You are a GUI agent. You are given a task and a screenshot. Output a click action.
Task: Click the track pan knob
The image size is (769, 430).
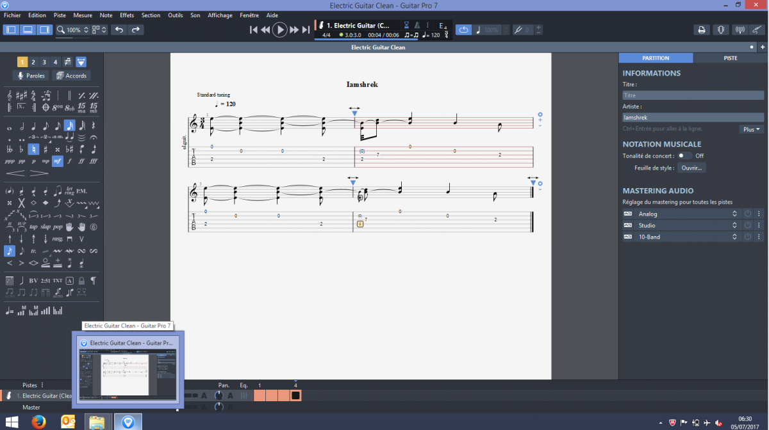pos(220,395)
